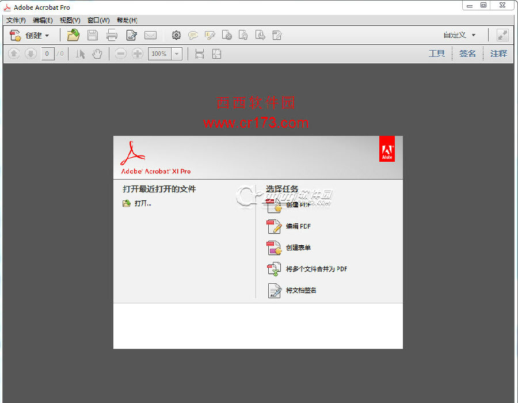This screenshot has height=403, width=518.
Task: Click the Add sticky note comment icon
Action: [193, 35]
